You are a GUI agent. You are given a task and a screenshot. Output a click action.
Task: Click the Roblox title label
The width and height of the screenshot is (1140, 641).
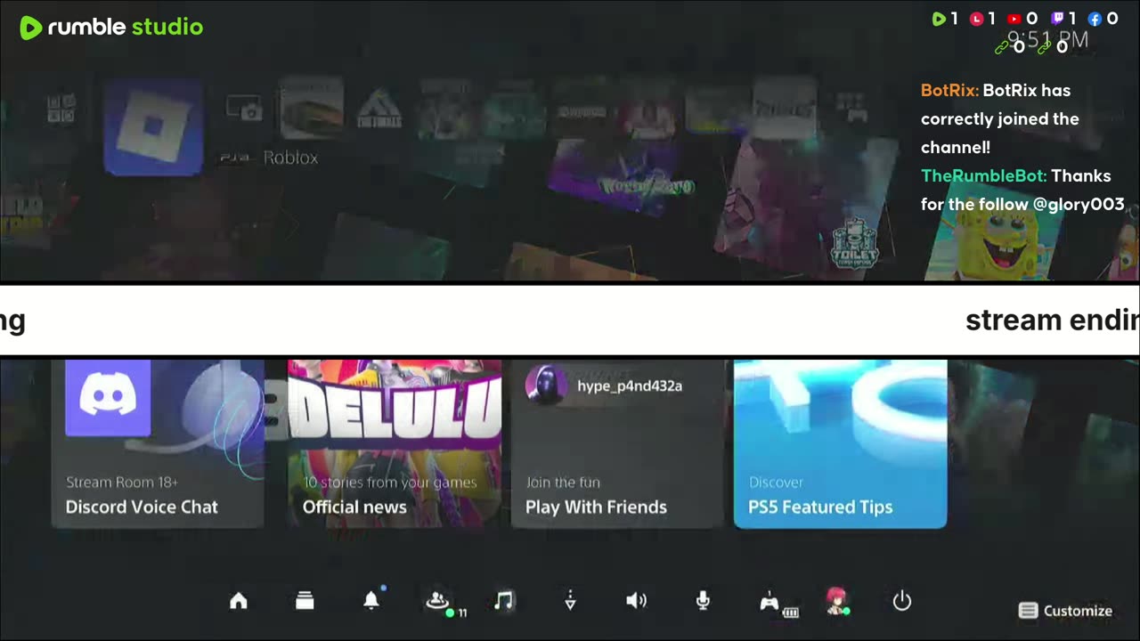pos(290,158)
